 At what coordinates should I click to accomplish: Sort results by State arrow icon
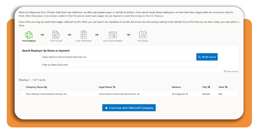click(x=226, y=87)
